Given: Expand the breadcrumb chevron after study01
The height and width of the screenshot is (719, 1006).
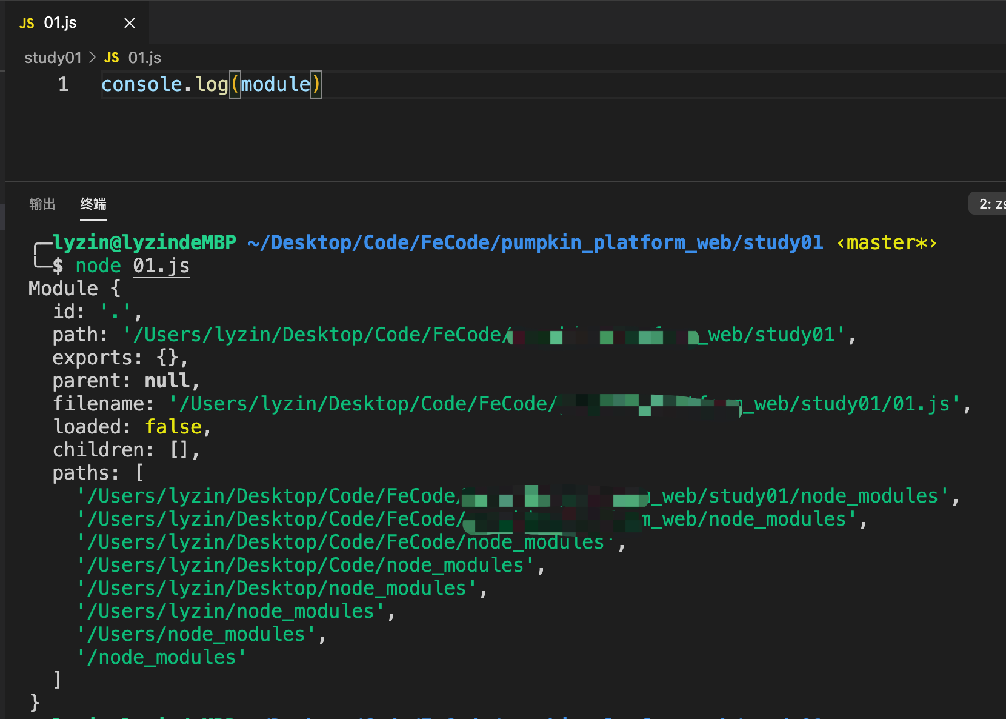Looking at the screenshot, I should pos(92,58).
